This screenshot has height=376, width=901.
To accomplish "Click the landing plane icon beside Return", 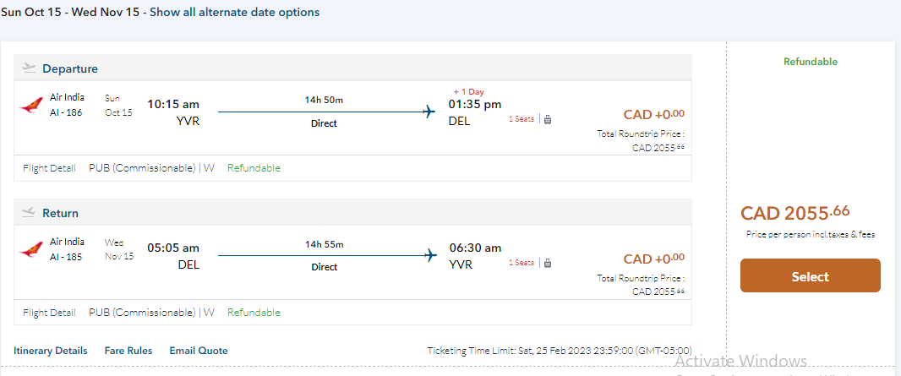I will click(x=29, y=212).
